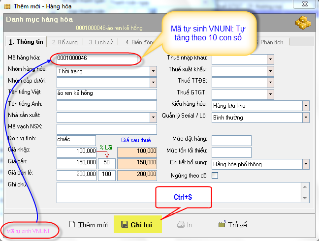Tick the Ngừng theo dõi checkbox
Viewport: 319px width, 241px height.
(x=215, y=176)
